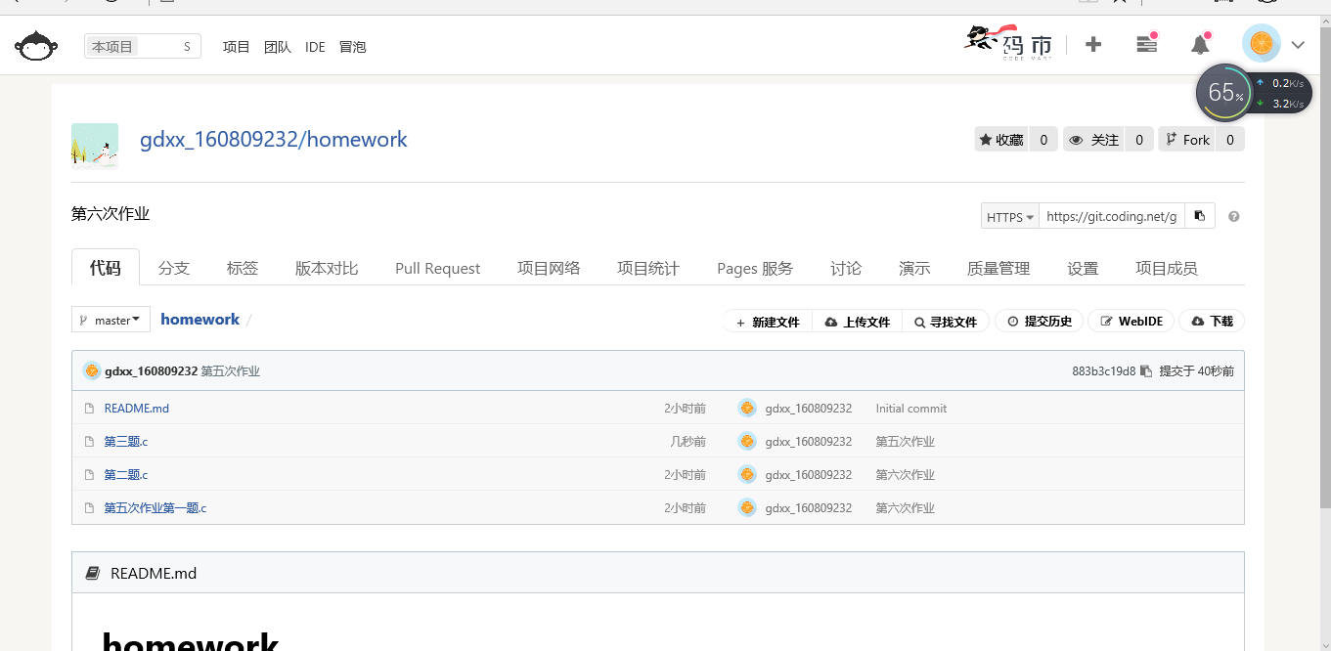Viewport: 1331px width, 651px height.
Task: Switch to the 分支 tab
Action: [x=174, y=268]
